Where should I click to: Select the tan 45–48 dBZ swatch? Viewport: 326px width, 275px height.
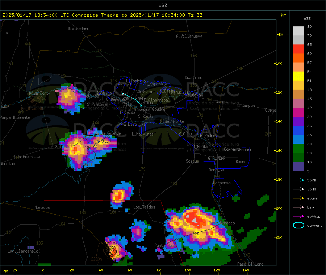[298, 94]
